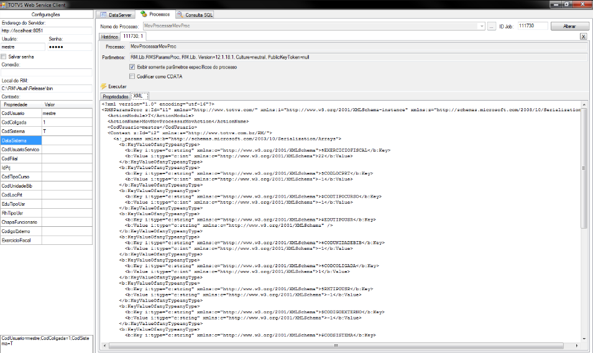Image resolution: width=593 pixels, height=353 pixels.
Task: Switch to the DataServer tab
Action: (116, 15)
